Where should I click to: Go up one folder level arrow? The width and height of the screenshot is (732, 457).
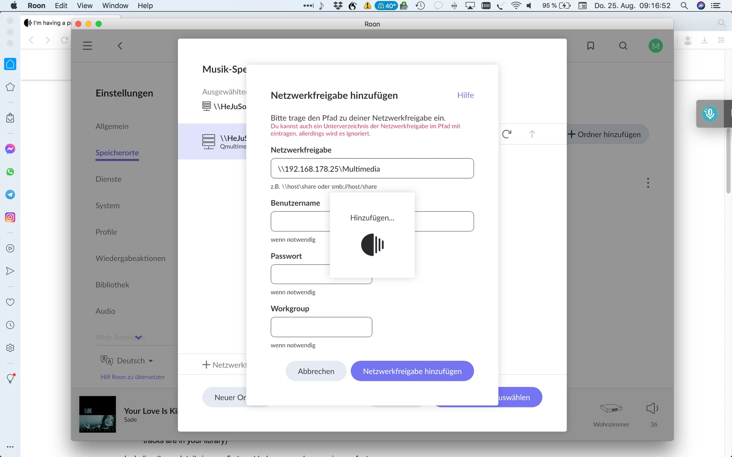tap(532, 134)
